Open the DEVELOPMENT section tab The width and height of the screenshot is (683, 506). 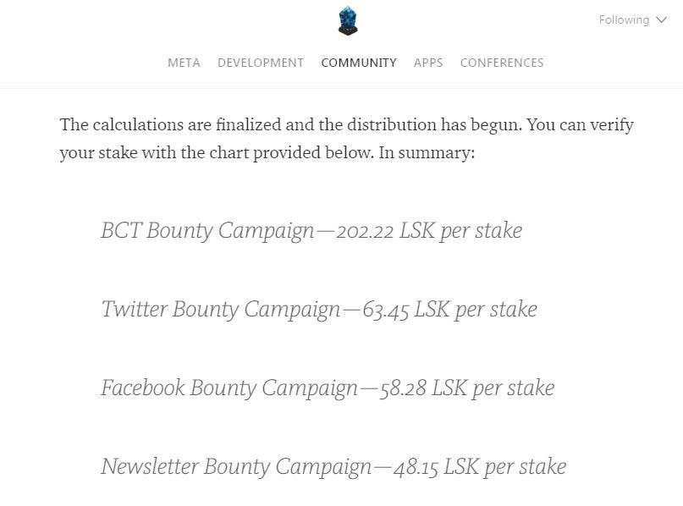point(261,63)
